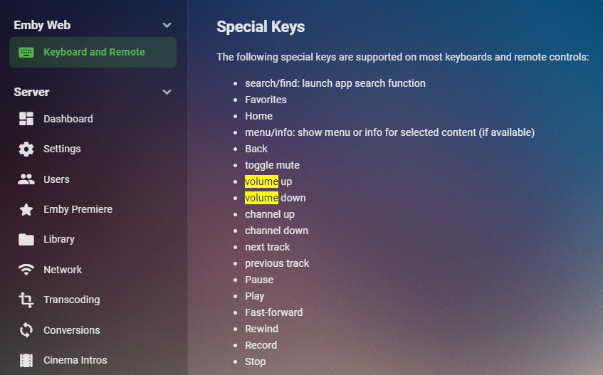This screenshot has height=375, width=603.
Task: Click the Emby Web section header
Action: click(42, 25)
